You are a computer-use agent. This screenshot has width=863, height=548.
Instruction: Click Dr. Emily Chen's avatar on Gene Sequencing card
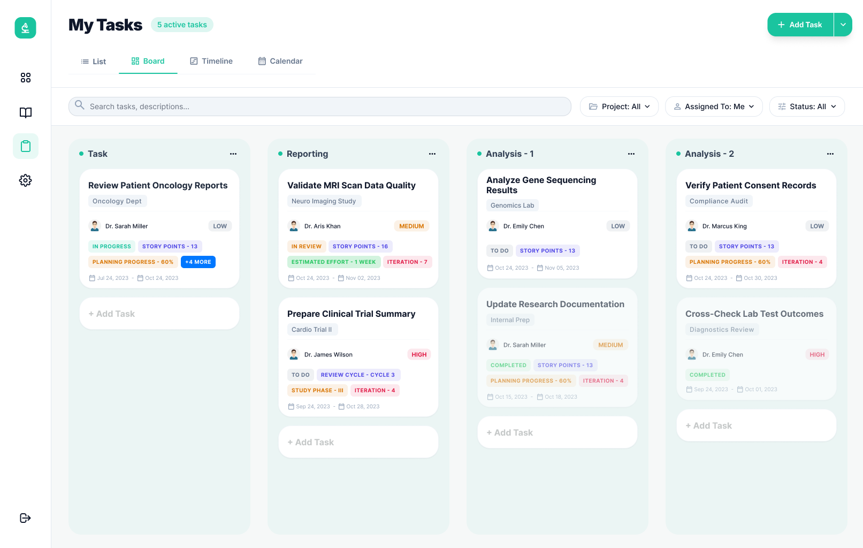tap(493, 226)
